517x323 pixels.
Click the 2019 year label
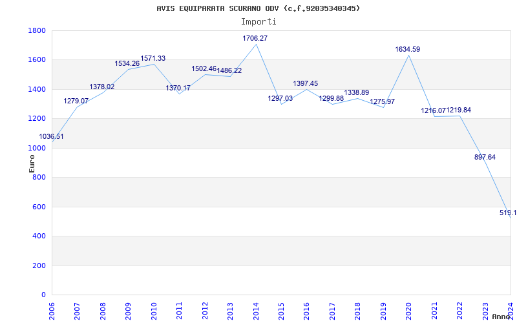383,311
